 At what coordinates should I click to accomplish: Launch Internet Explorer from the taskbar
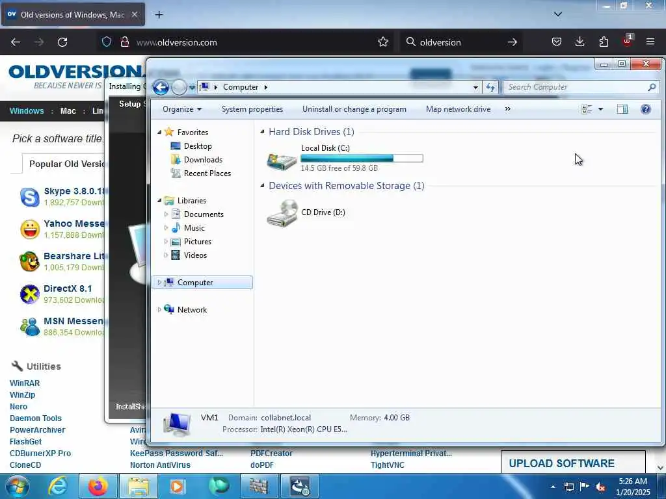[57, 486]
